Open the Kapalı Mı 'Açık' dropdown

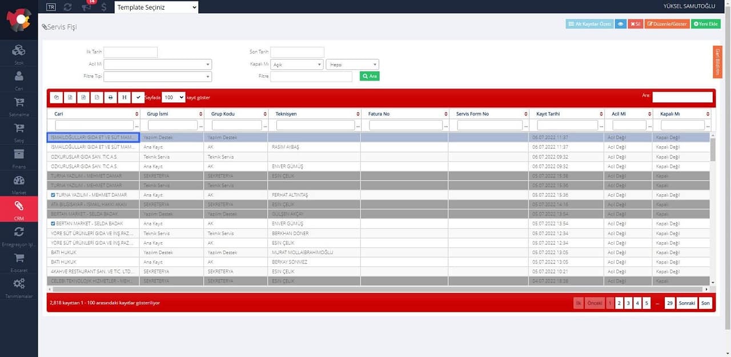tap(296, 64)
